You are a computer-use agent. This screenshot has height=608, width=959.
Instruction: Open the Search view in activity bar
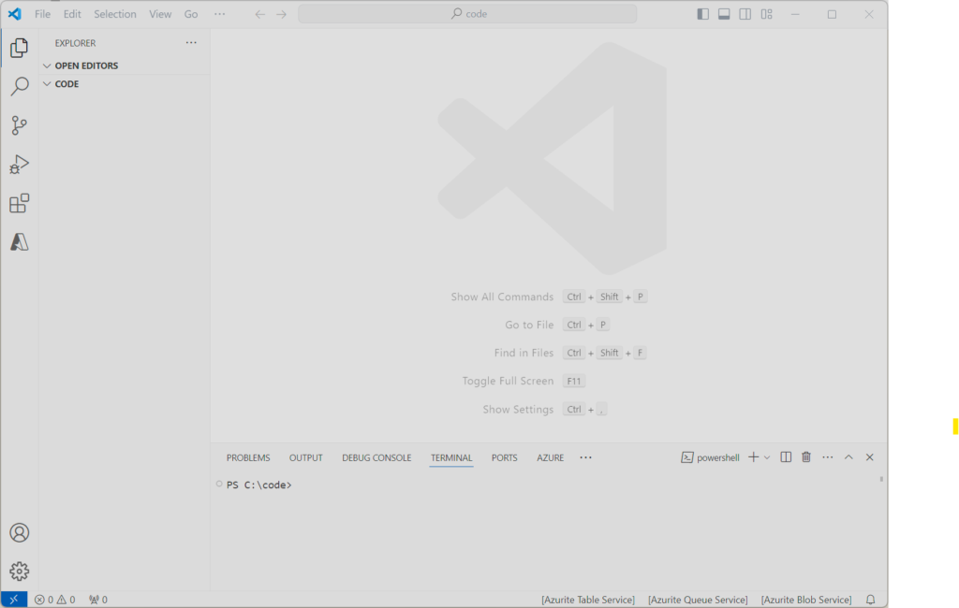click(x=19, y=87)
